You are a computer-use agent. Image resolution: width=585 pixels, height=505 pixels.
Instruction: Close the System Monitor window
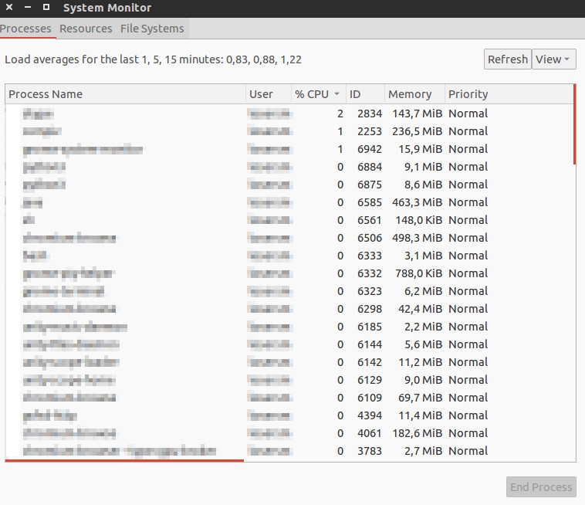tap(8, 8)
